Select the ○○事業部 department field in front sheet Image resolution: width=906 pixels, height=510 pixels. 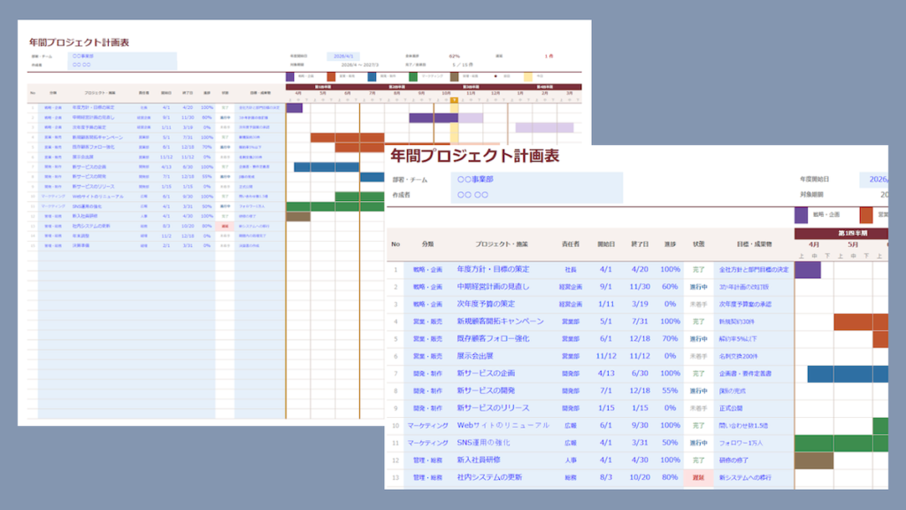pos(537,179)
